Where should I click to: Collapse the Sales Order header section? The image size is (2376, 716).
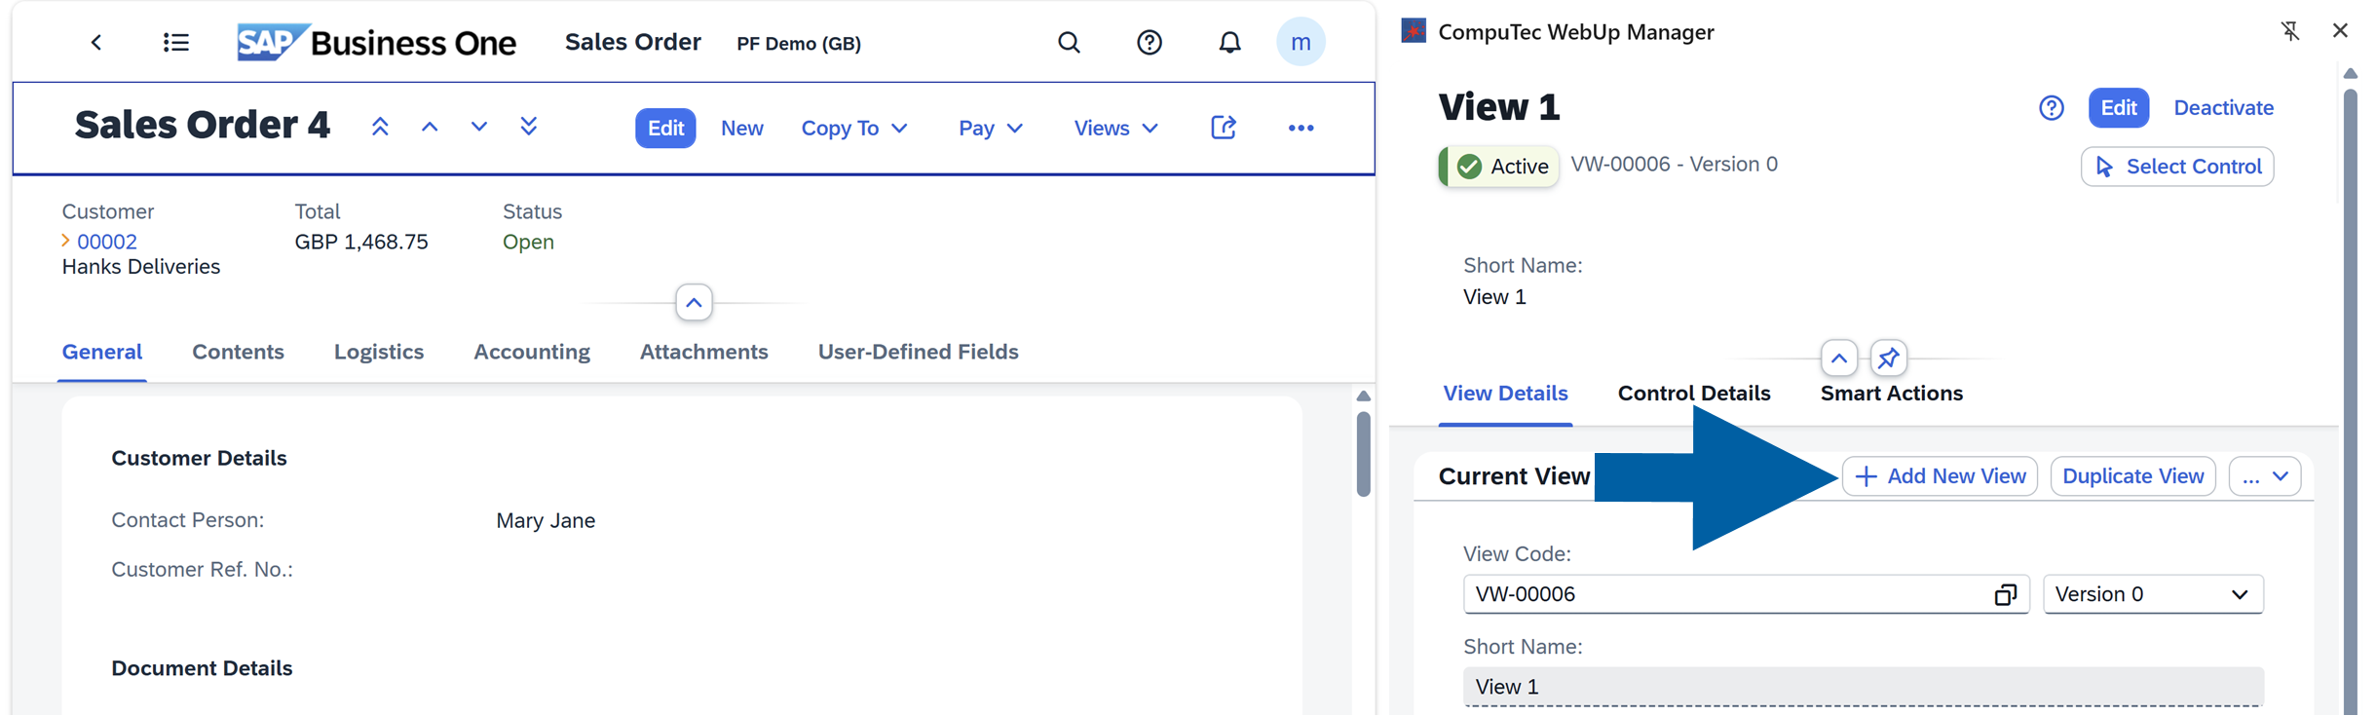694,303
